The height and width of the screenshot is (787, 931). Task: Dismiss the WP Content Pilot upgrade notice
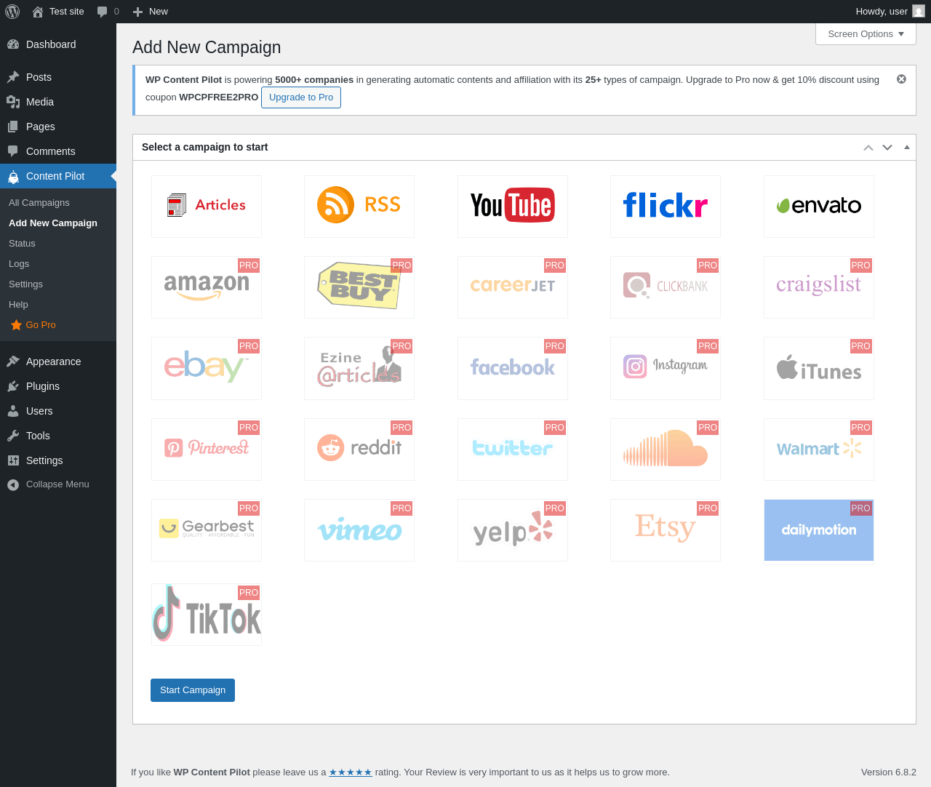[901, 79]
